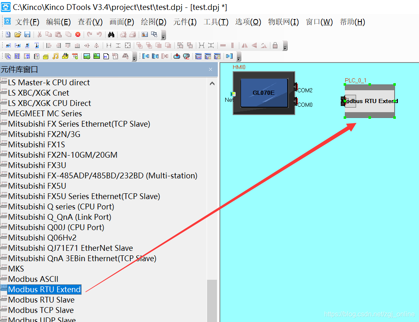This screenshot has height=322, width=419.
Task: Click the ID card icon in toolbar
Action: [x=145, y=34]
